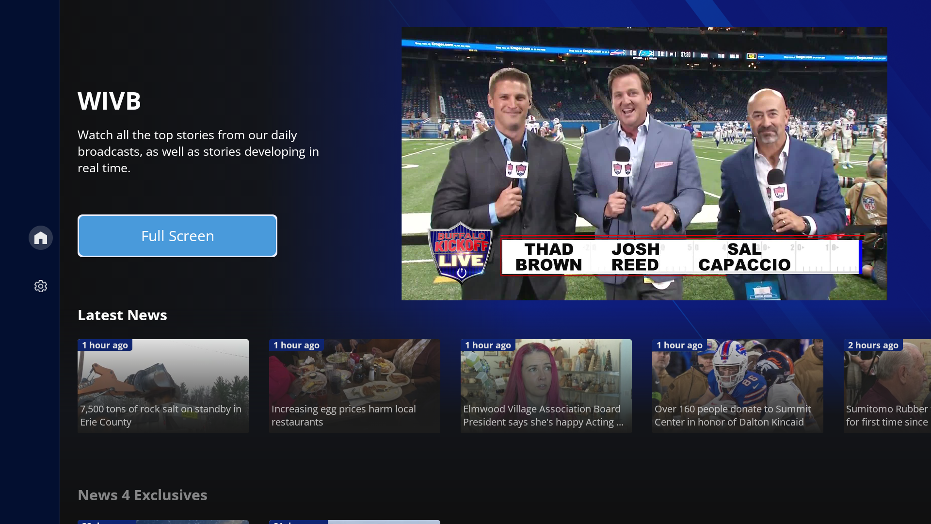
Task: Open the Settings gear icon
Action: [x=41, y=286]
